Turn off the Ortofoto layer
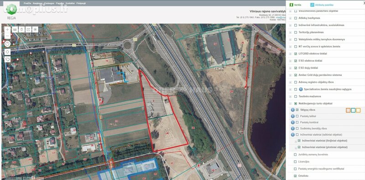365x180 pixels. tap(295, 176)
